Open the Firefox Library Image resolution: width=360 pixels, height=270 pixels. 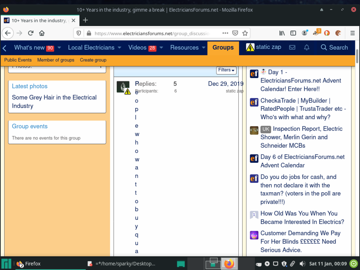click(282, 33)
